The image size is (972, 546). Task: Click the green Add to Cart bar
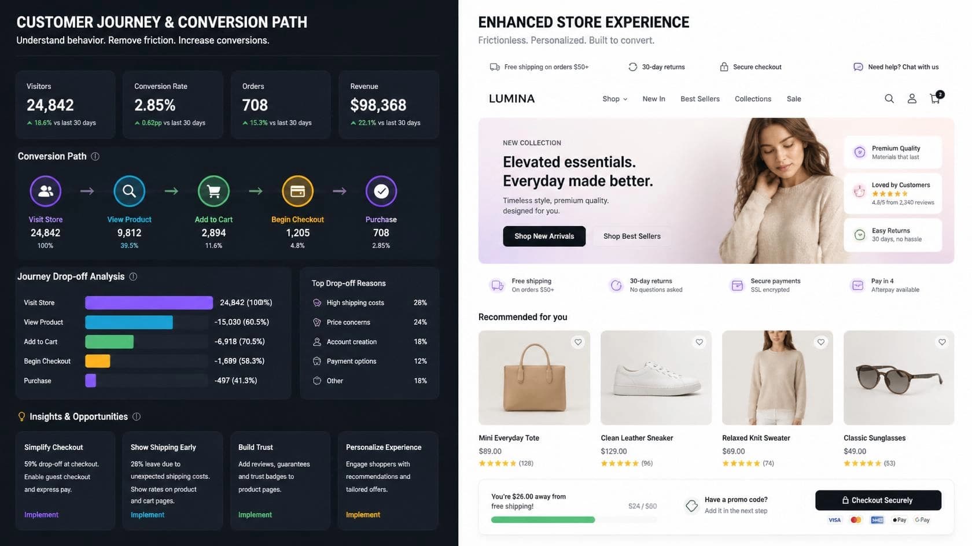click(x=109, y=342)
